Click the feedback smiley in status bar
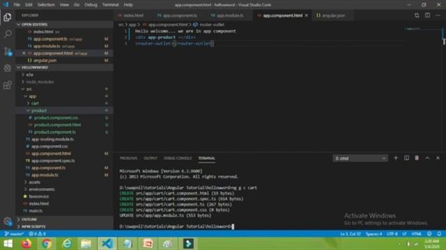 pos(429,234)
